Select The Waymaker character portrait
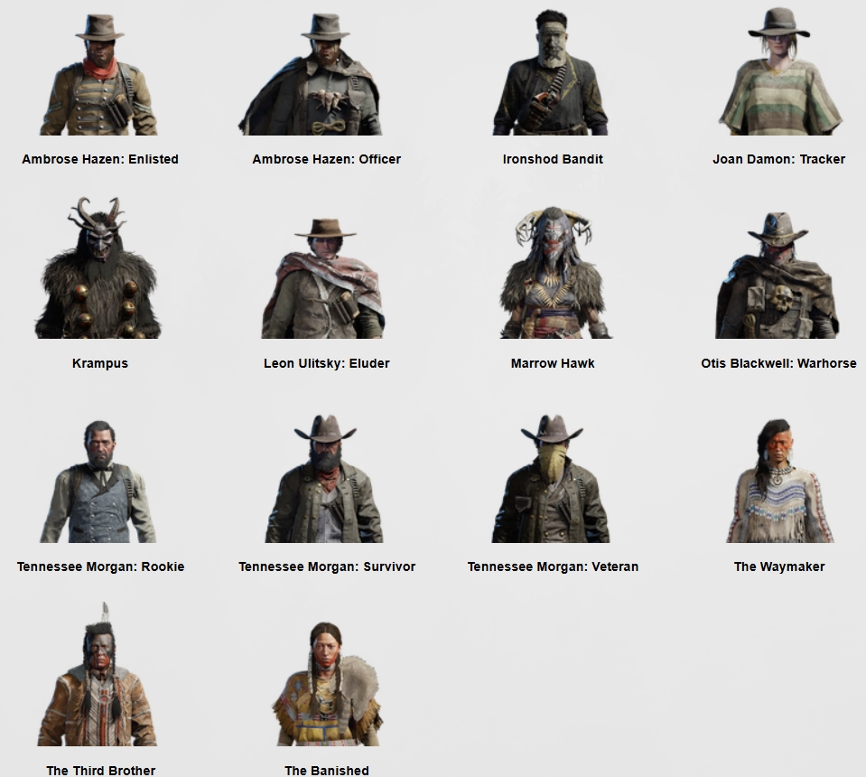 click(780, 481)
